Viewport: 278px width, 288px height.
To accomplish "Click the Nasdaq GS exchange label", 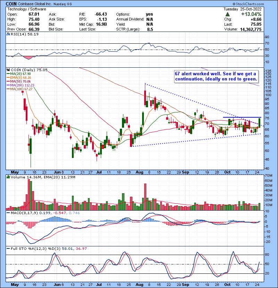I will 63,4.
